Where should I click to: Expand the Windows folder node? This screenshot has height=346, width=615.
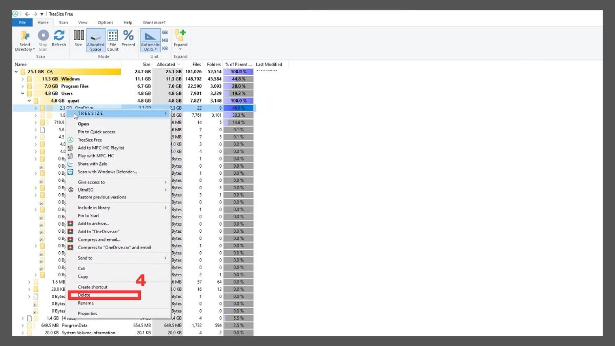23,79
